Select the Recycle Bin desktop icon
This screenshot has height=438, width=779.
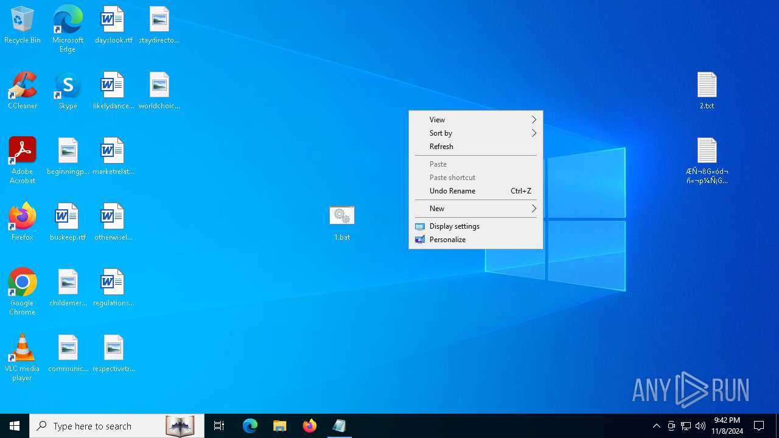point(23,26)
